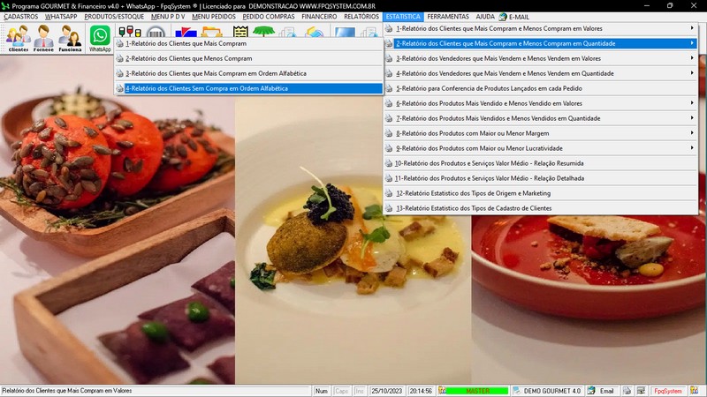707x397 pixels.
Task: Open the MENU PEDIDOS menu
Action: click(x=214, y=17)
